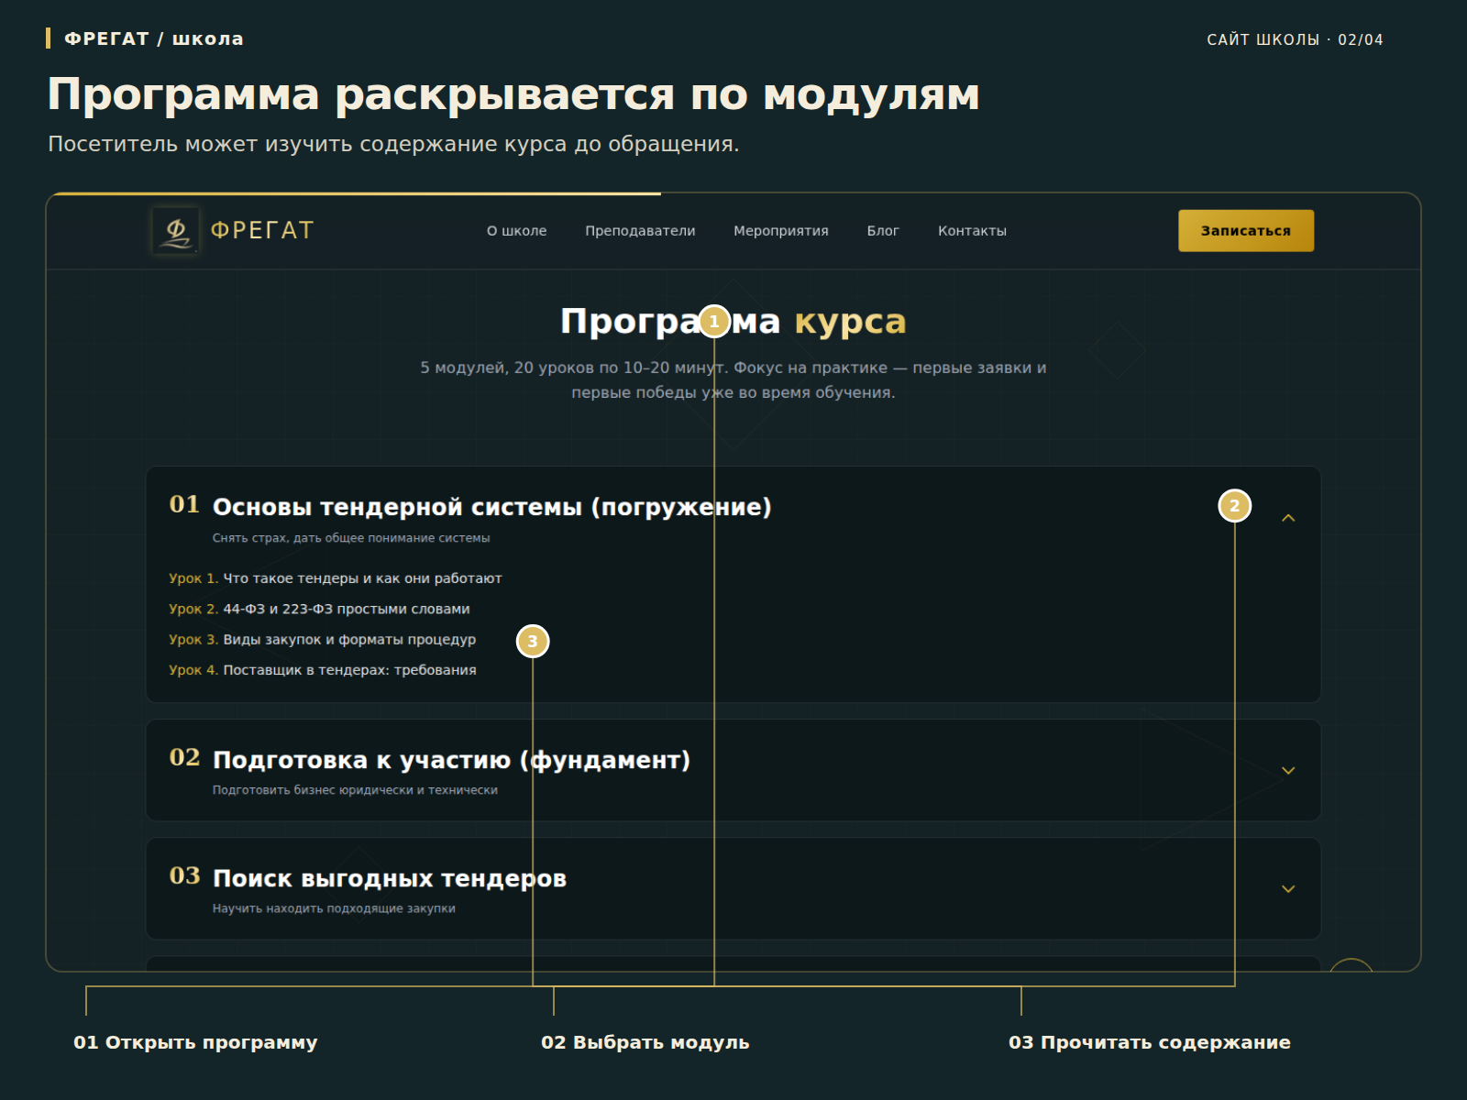Click the caption 01 Открыть программу
1467x1100 pixels.
tap(195, 1042)
